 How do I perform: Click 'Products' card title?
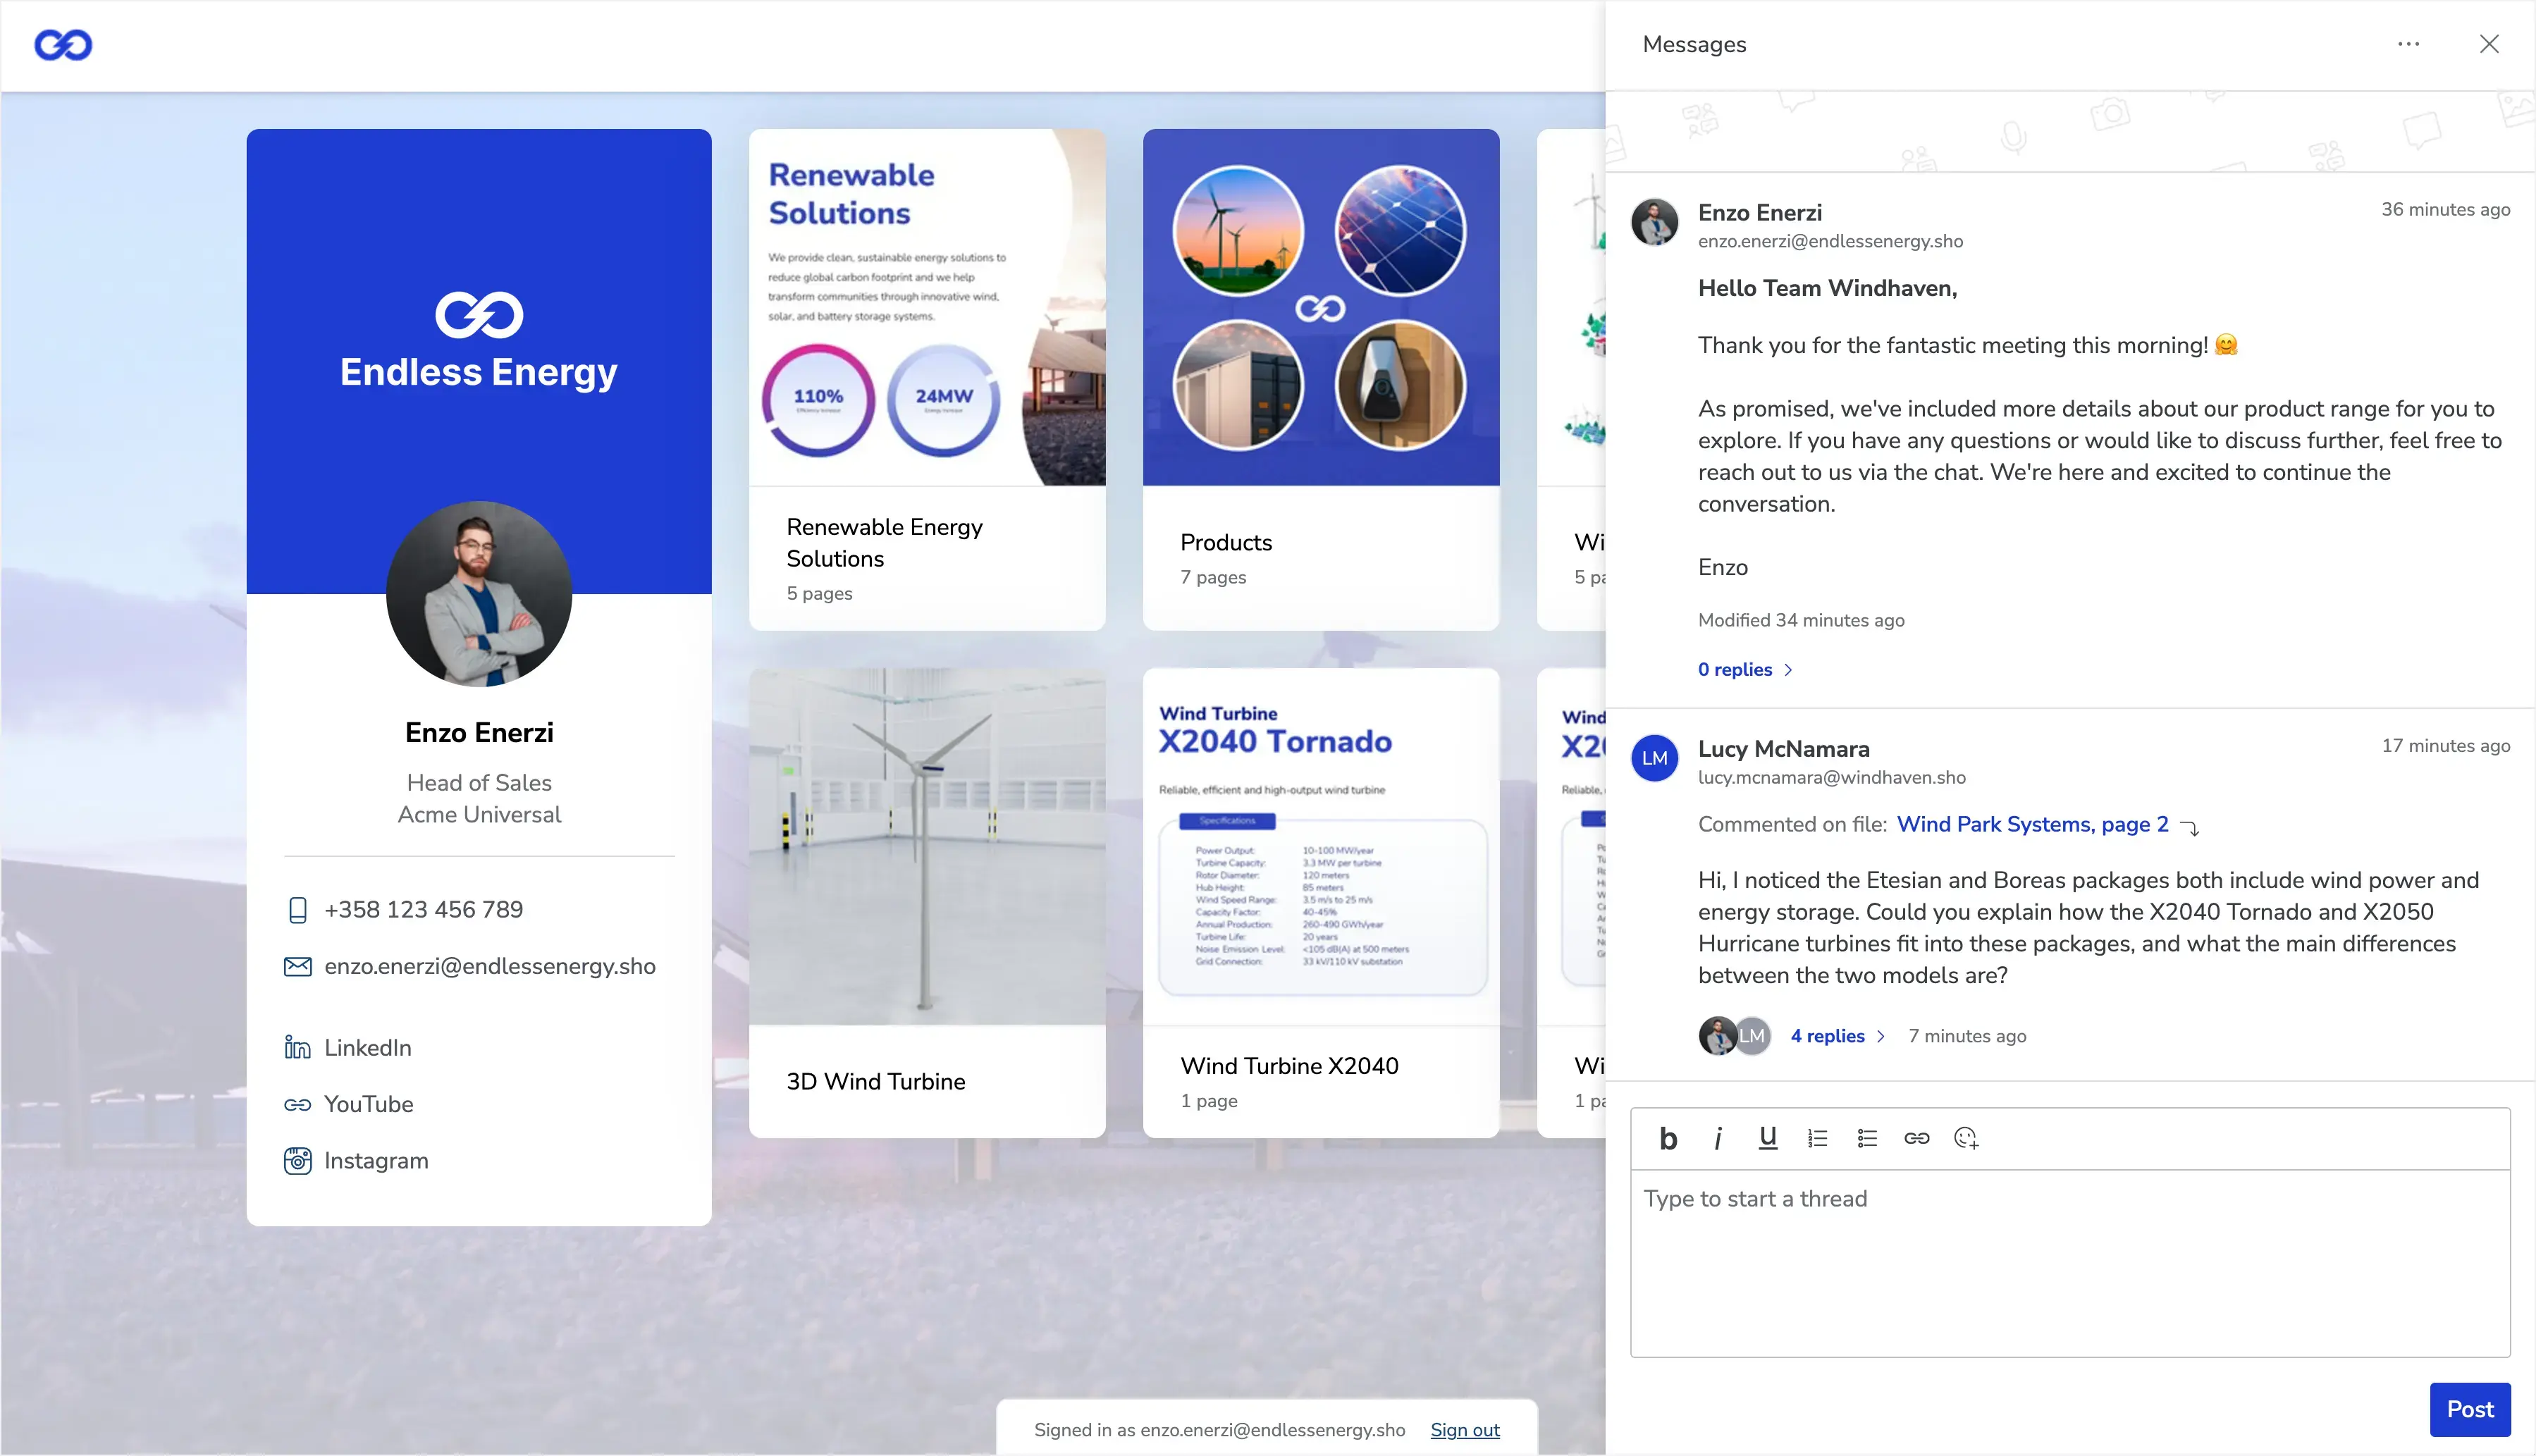(x=1226, y=542)
